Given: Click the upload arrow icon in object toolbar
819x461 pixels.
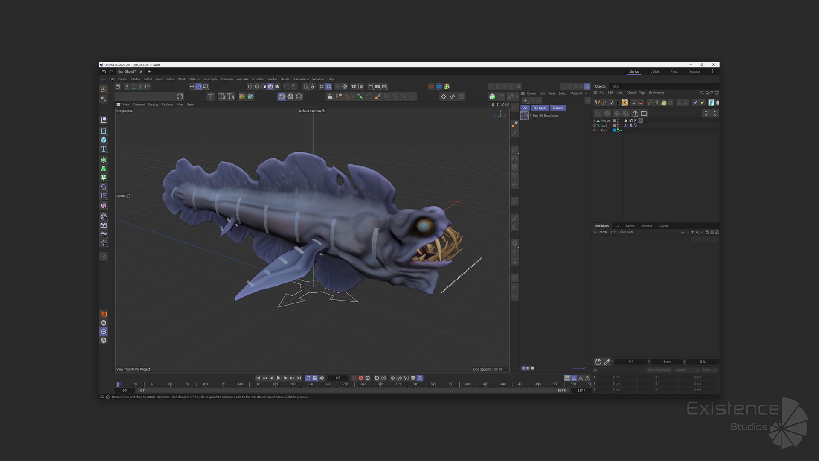Looking at the screenshot, I should click(635, 113).
